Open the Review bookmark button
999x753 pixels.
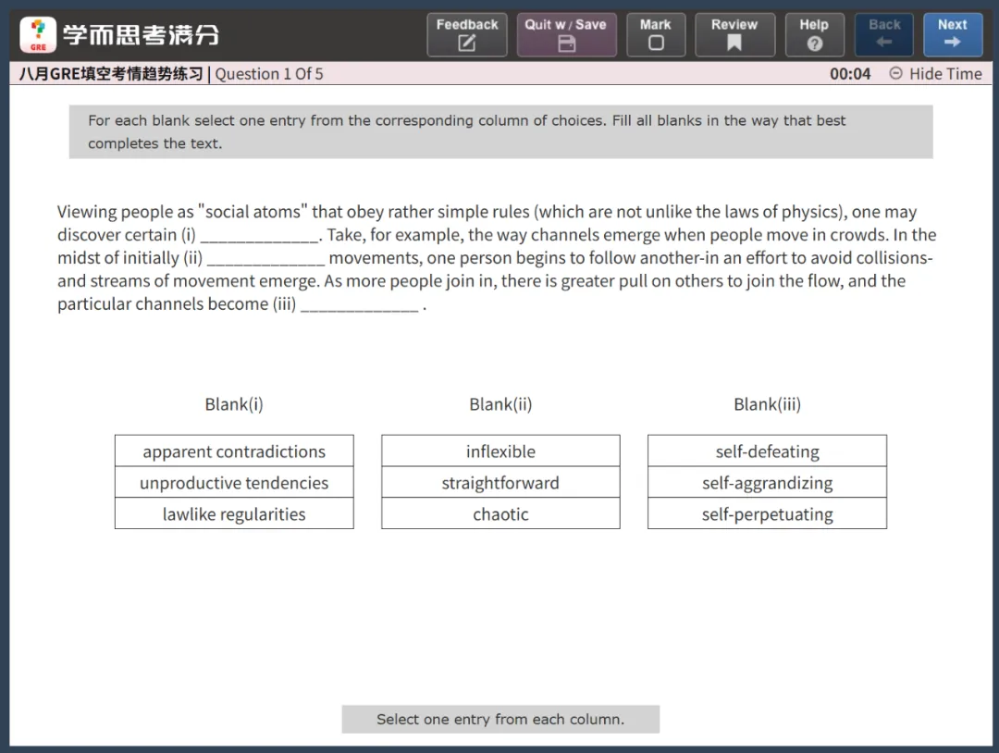click(x=734, y=35)
